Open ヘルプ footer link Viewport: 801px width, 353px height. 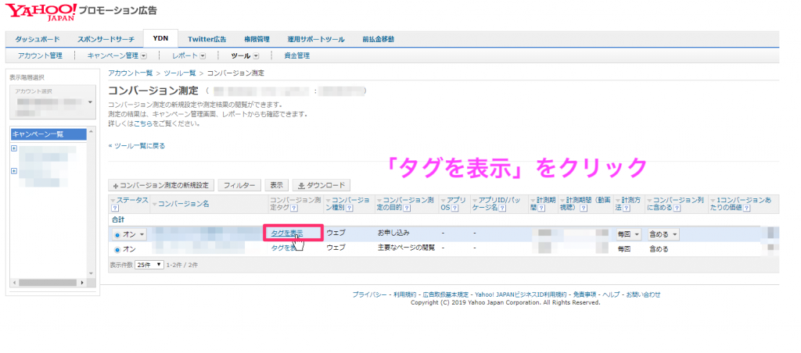tap(611, 295)
